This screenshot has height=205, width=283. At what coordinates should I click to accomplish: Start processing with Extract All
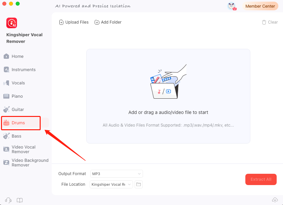[x=261, y=179]
